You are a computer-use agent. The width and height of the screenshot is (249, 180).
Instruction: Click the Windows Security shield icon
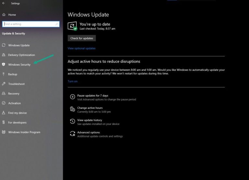pyautogui.click(x=4, y=64)
